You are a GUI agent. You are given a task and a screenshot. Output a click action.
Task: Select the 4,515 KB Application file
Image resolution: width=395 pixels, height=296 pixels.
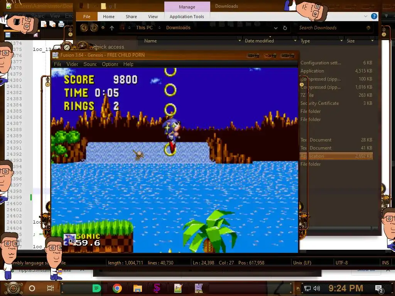336,71
